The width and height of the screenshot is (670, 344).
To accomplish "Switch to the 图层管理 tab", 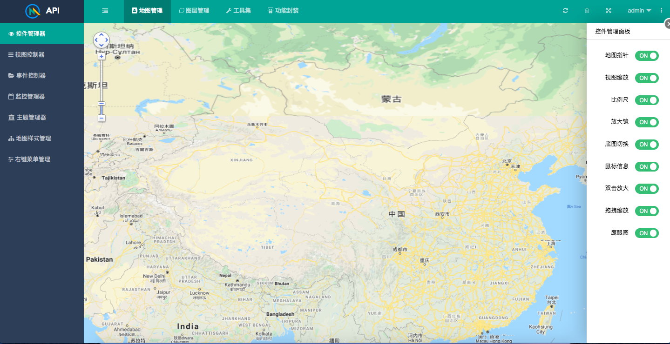I will (194, 10).
